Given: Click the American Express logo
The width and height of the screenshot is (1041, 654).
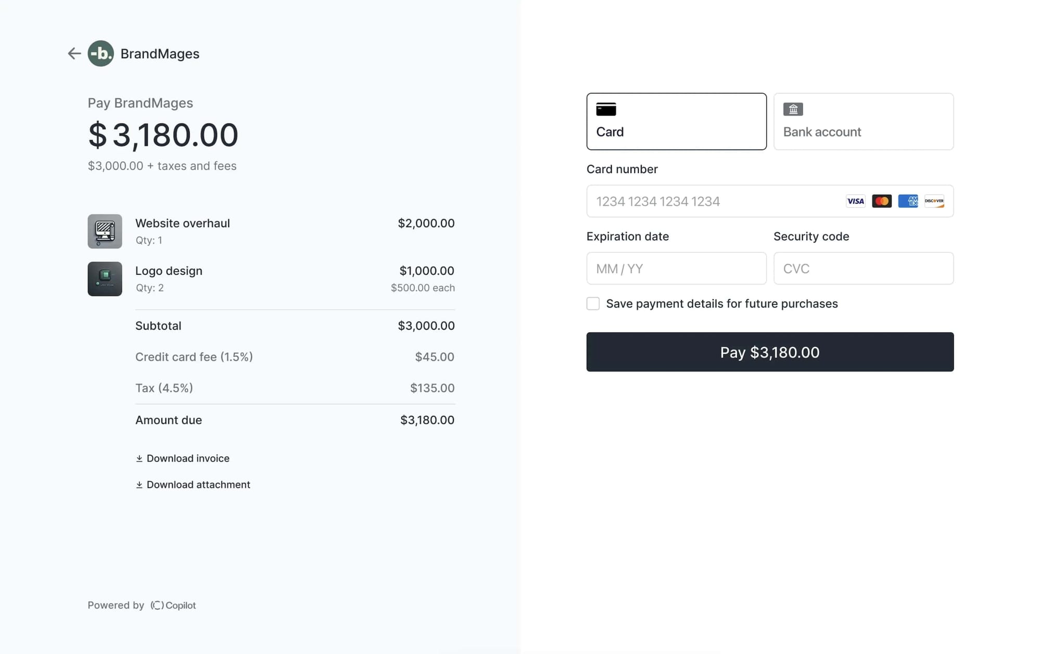Looking at the screenshot, I should click(x=908, y=201).
